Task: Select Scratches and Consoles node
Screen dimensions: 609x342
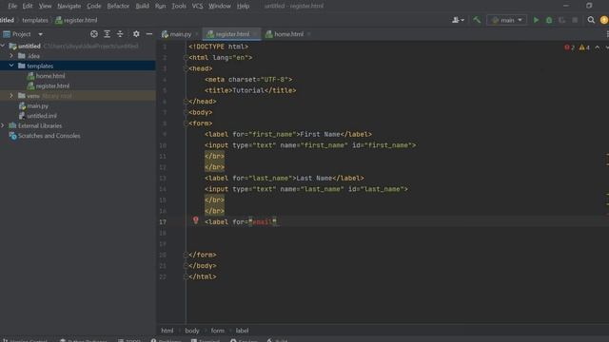Action: point(49,136)
